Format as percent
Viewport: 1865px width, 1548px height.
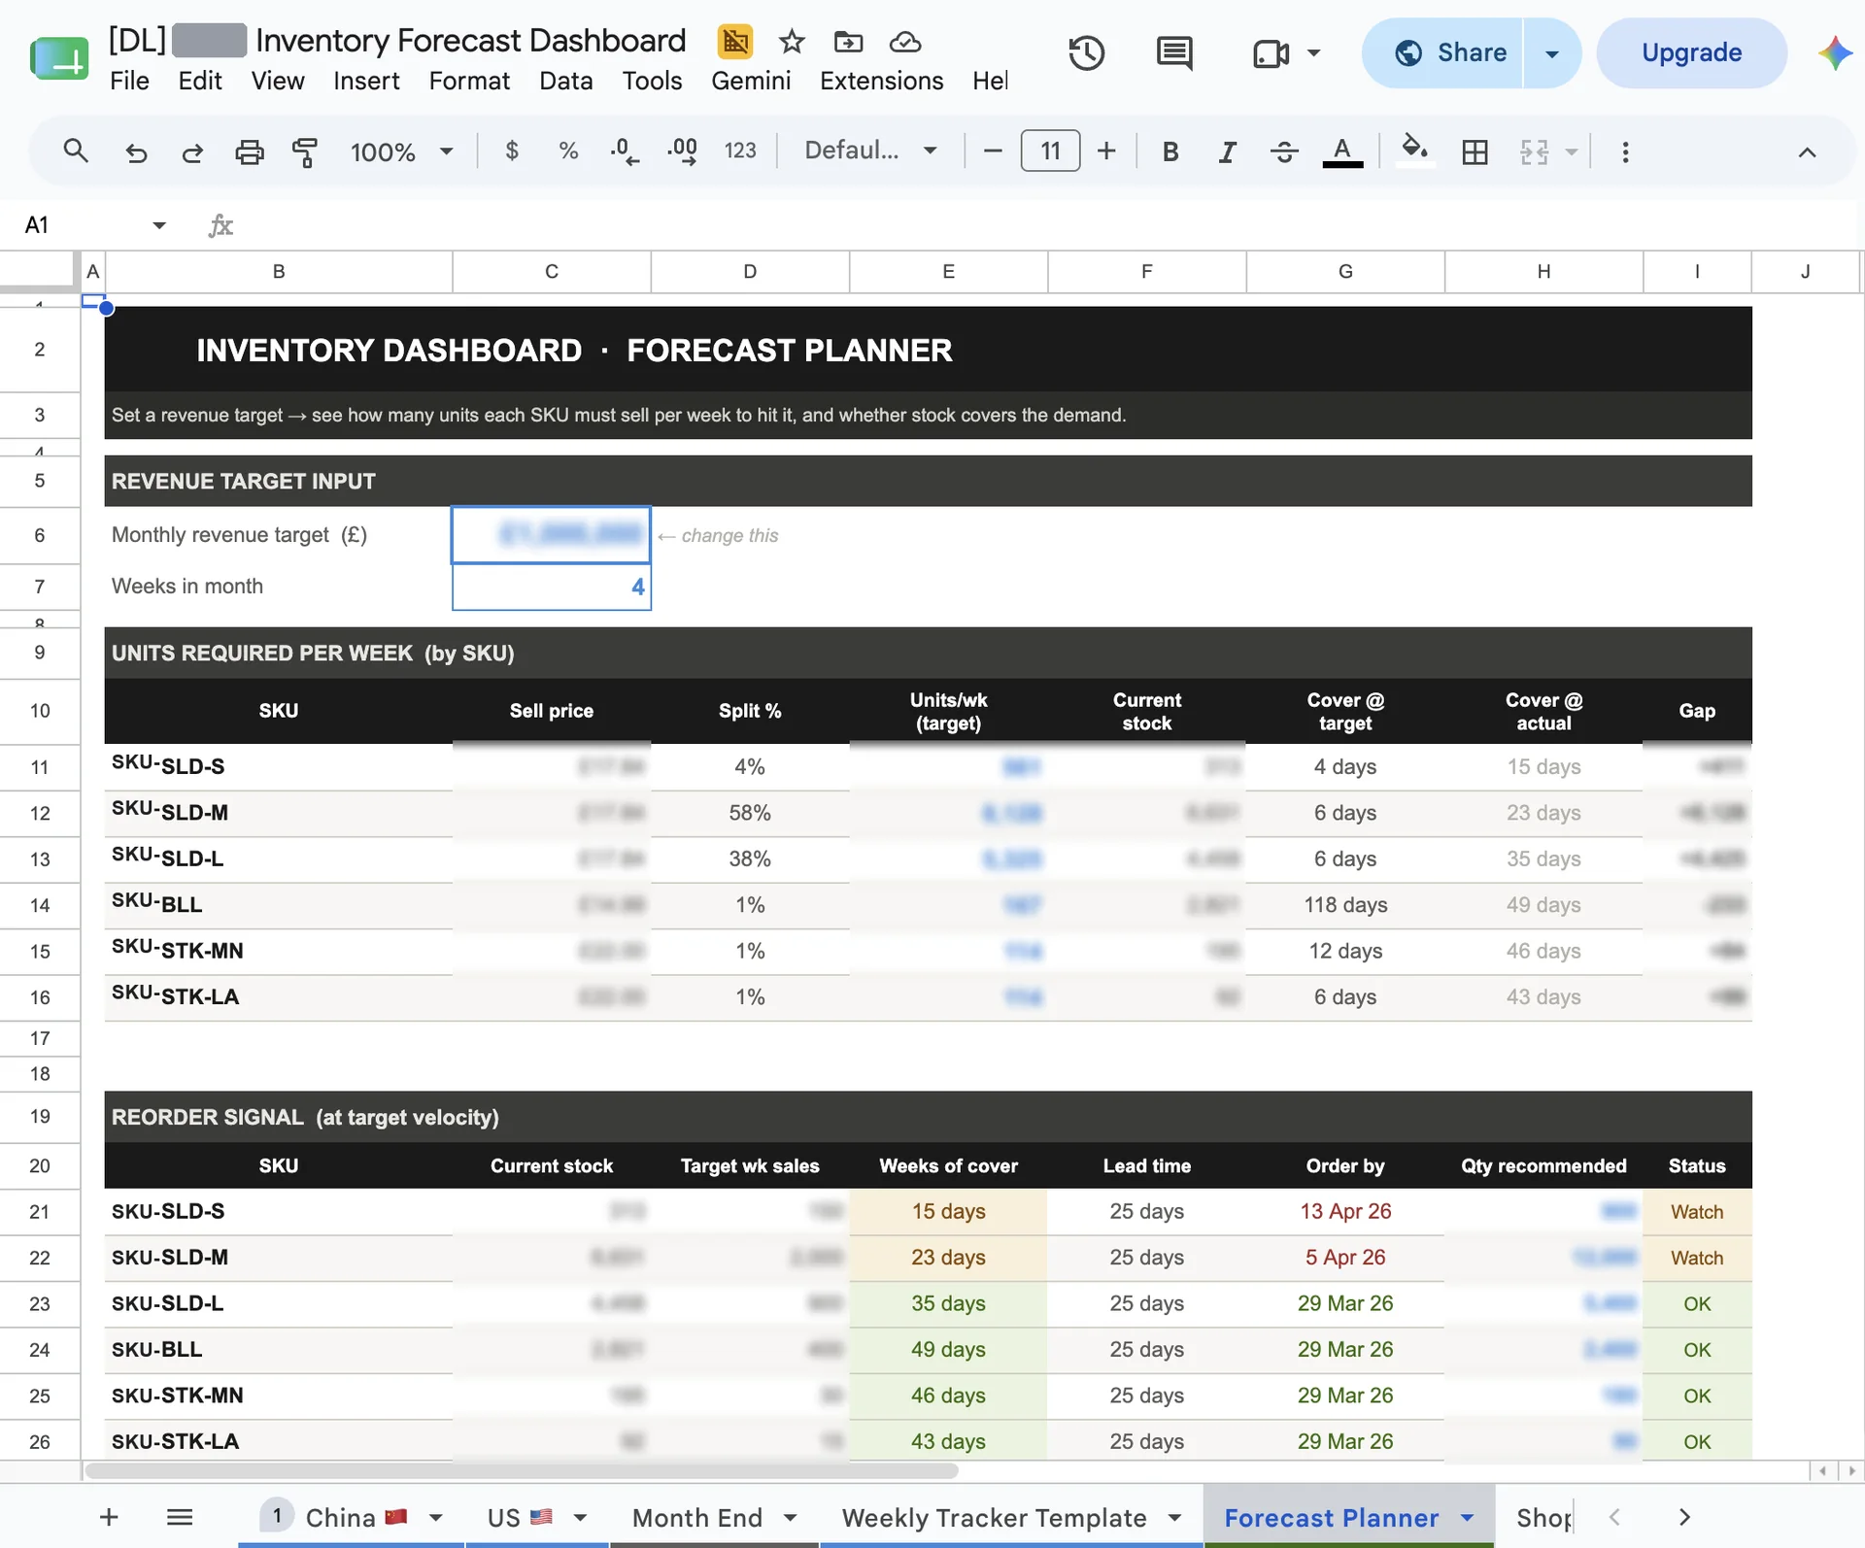[568, 151]
